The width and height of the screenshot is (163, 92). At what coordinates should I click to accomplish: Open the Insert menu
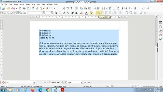pos(16,4)
